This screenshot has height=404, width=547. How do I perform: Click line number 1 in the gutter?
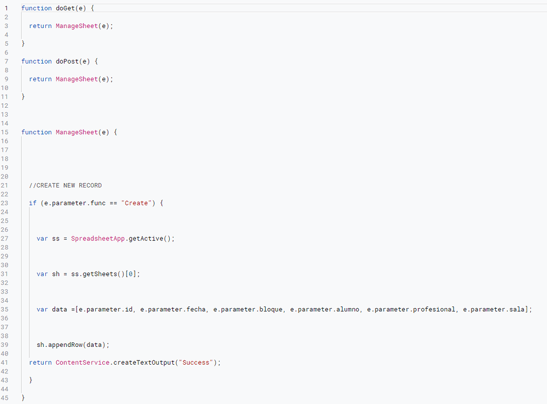(6, 8)
